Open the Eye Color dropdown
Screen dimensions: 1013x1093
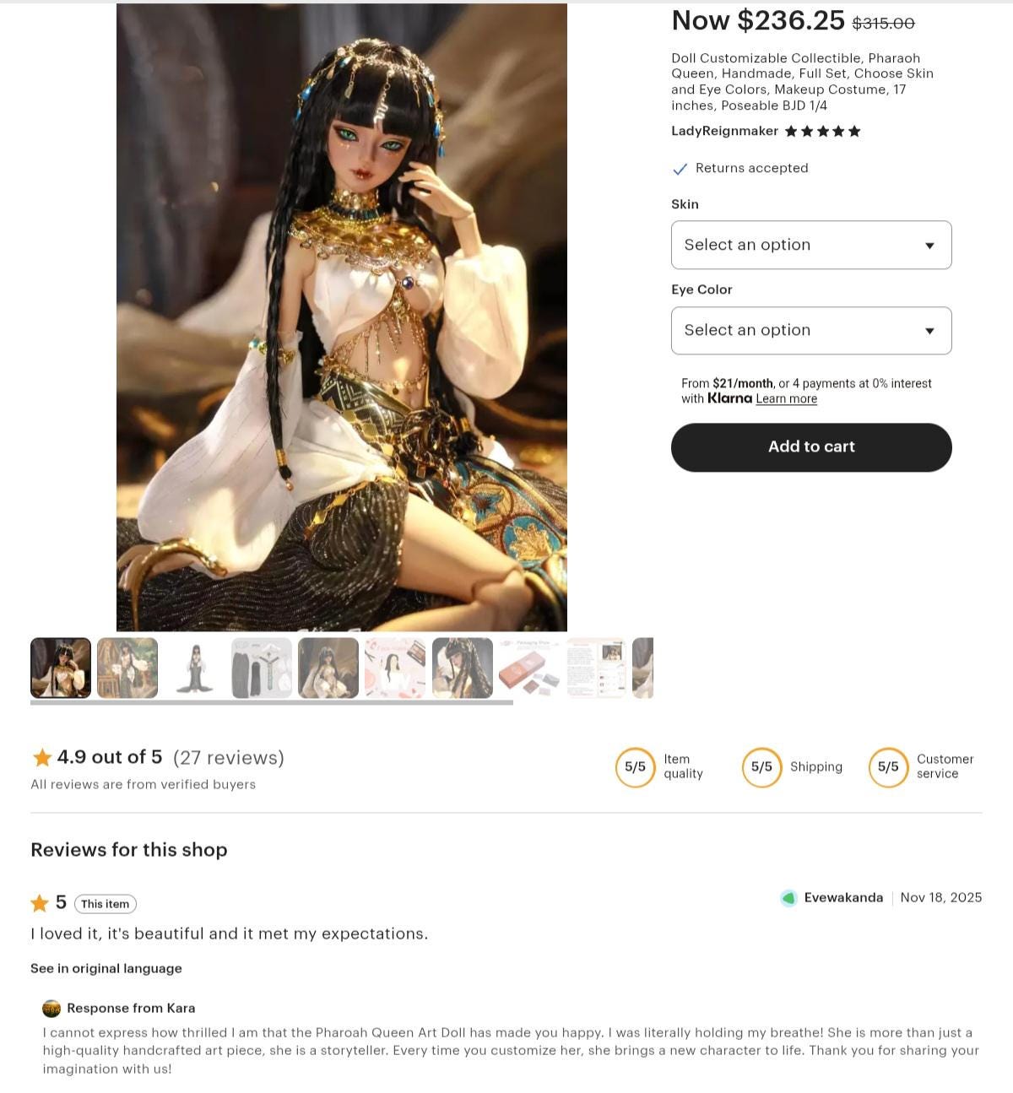(x=811, y=330)
